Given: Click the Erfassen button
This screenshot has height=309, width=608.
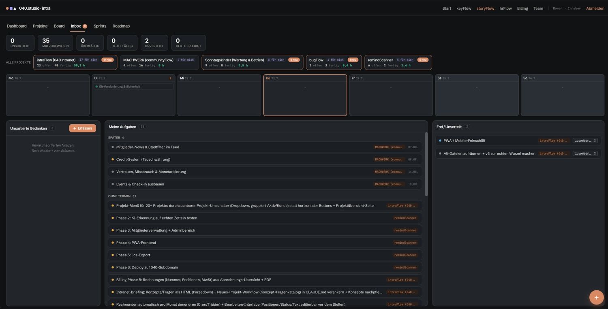Looking at the screenshot, I should coord(83,128).
